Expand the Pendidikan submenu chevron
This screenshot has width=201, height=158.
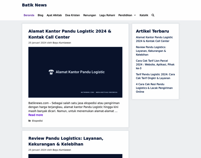click(135, 15)
